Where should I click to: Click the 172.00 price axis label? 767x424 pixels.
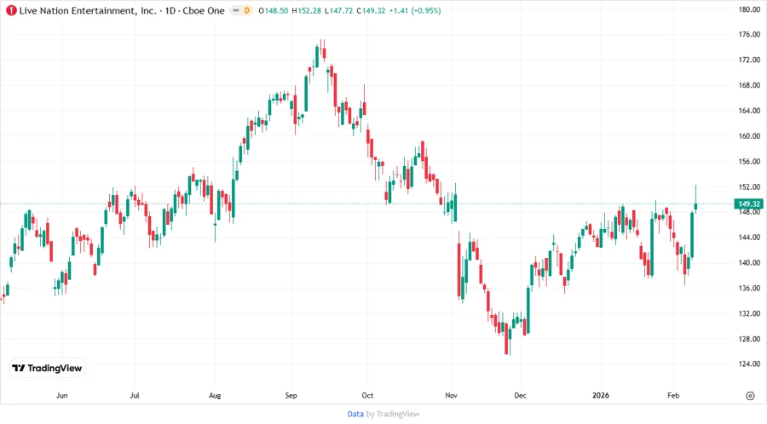749,60
